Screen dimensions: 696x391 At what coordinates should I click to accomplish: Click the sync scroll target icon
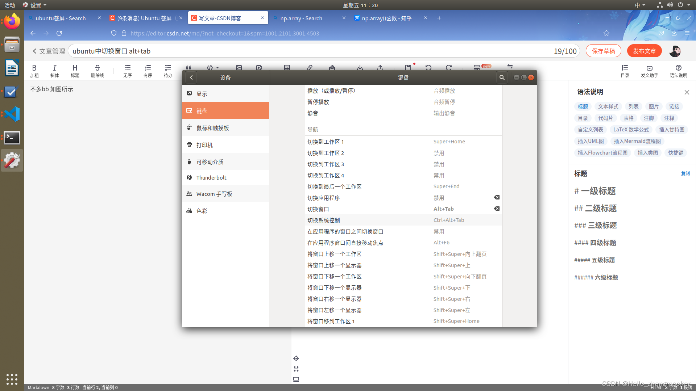click(x=296, y=358)
